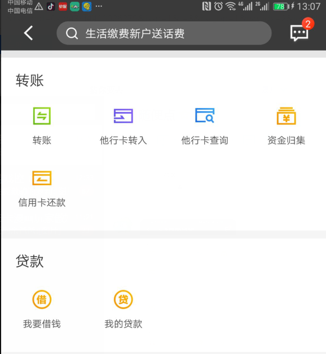
Task: Open 他行卡查询 blue search card icon
Action: point(205,115)
